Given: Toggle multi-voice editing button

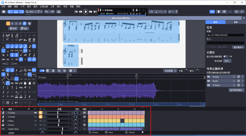Looking at the screenshot, I should 25,24.
